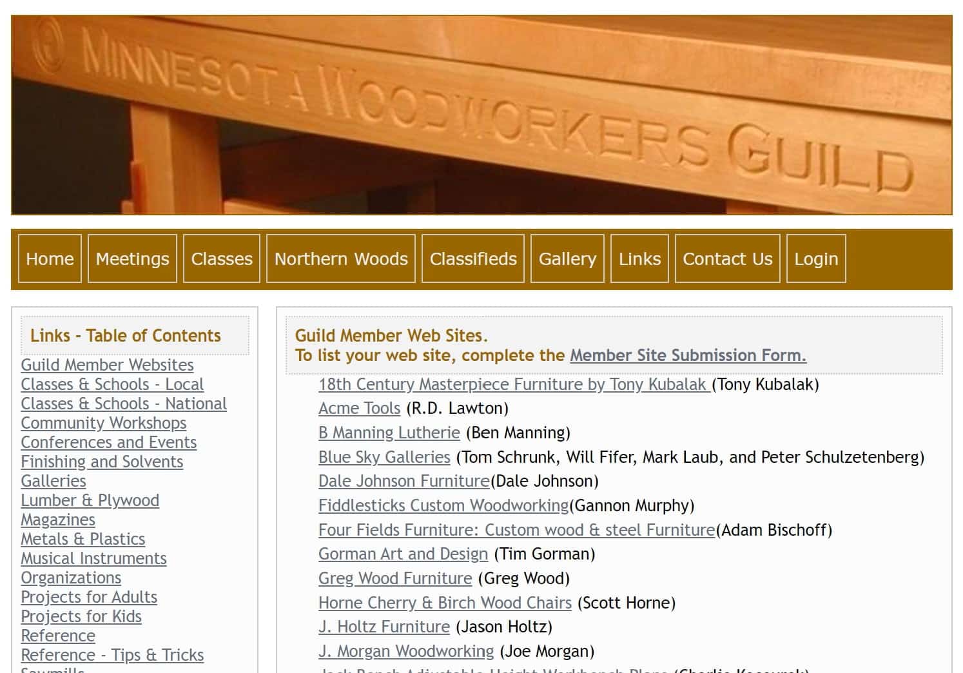Select the Links navigation item
This screenshot has width=963, height=673.
[x=639, y=258]
